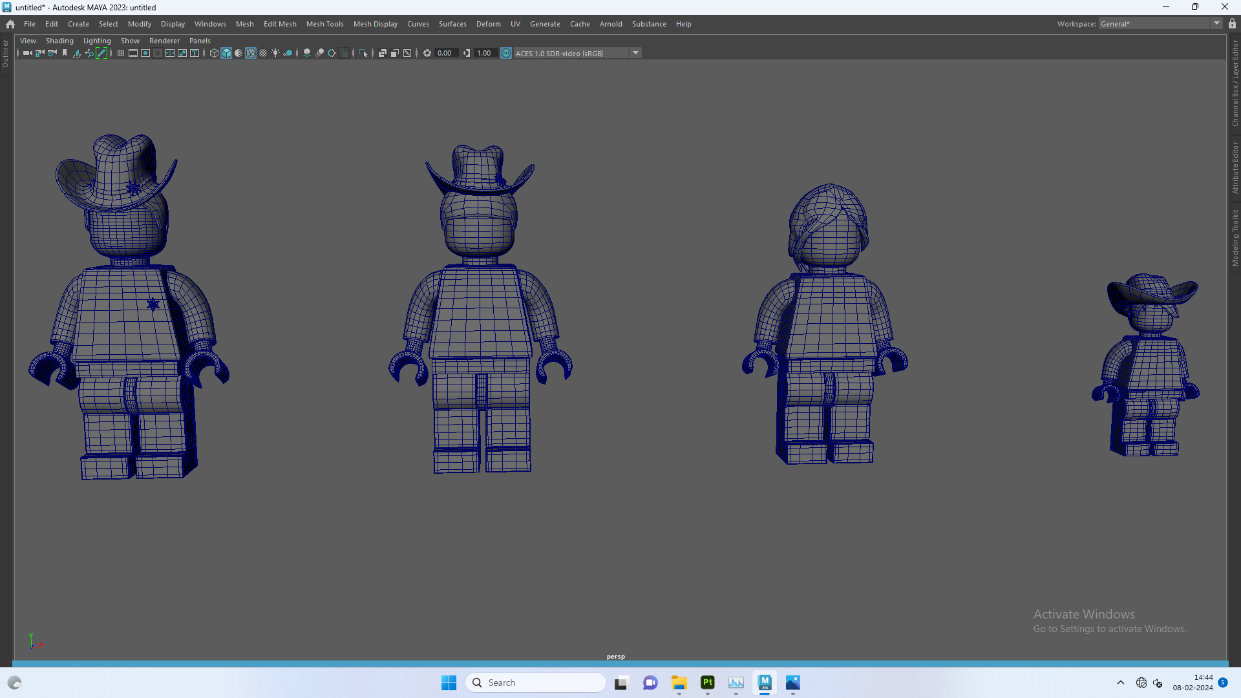This screenshot has height=698, width=1241.
Task: Toggle Depth of Field icon
Action: 344,53
